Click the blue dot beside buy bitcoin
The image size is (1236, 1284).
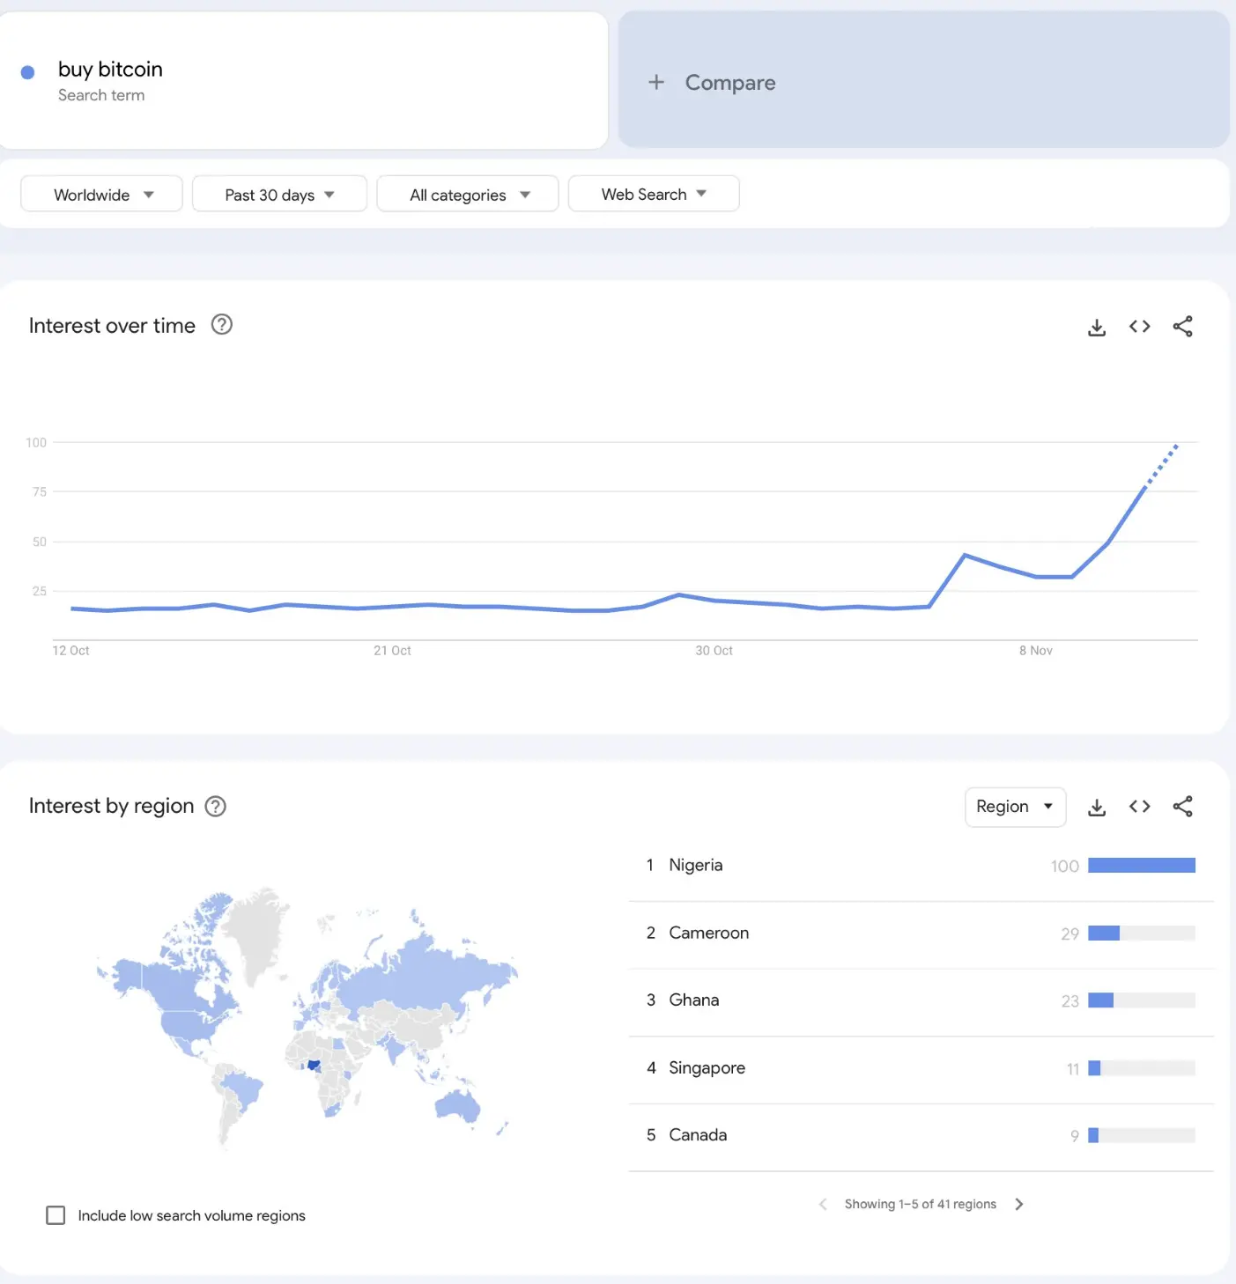pyautogui.click(x=28, y=72)
